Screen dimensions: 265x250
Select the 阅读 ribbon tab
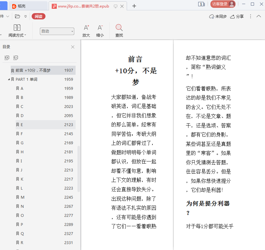pyautogui.click(x=39, y=17)
